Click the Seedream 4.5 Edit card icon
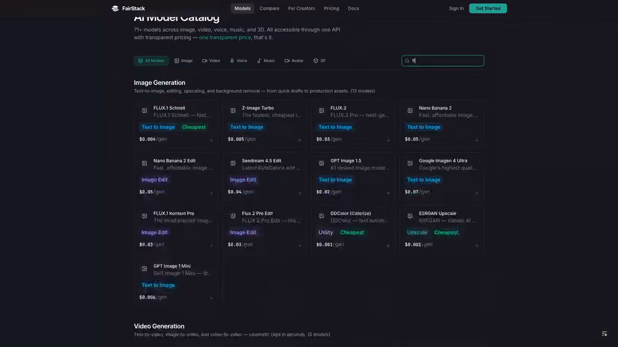 coord(233,163)
